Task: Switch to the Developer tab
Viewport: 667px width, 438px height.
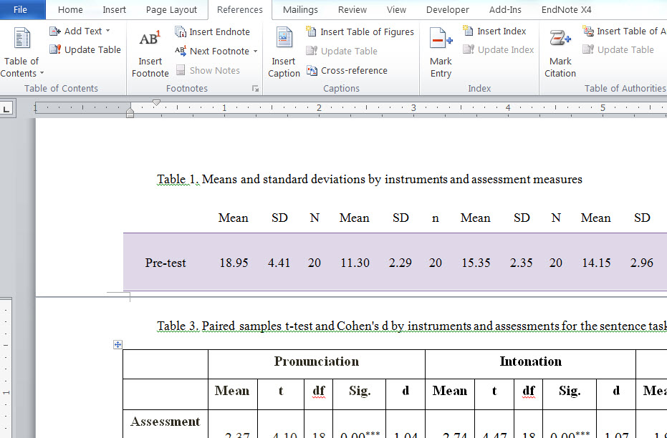Action: click(447, 10)
